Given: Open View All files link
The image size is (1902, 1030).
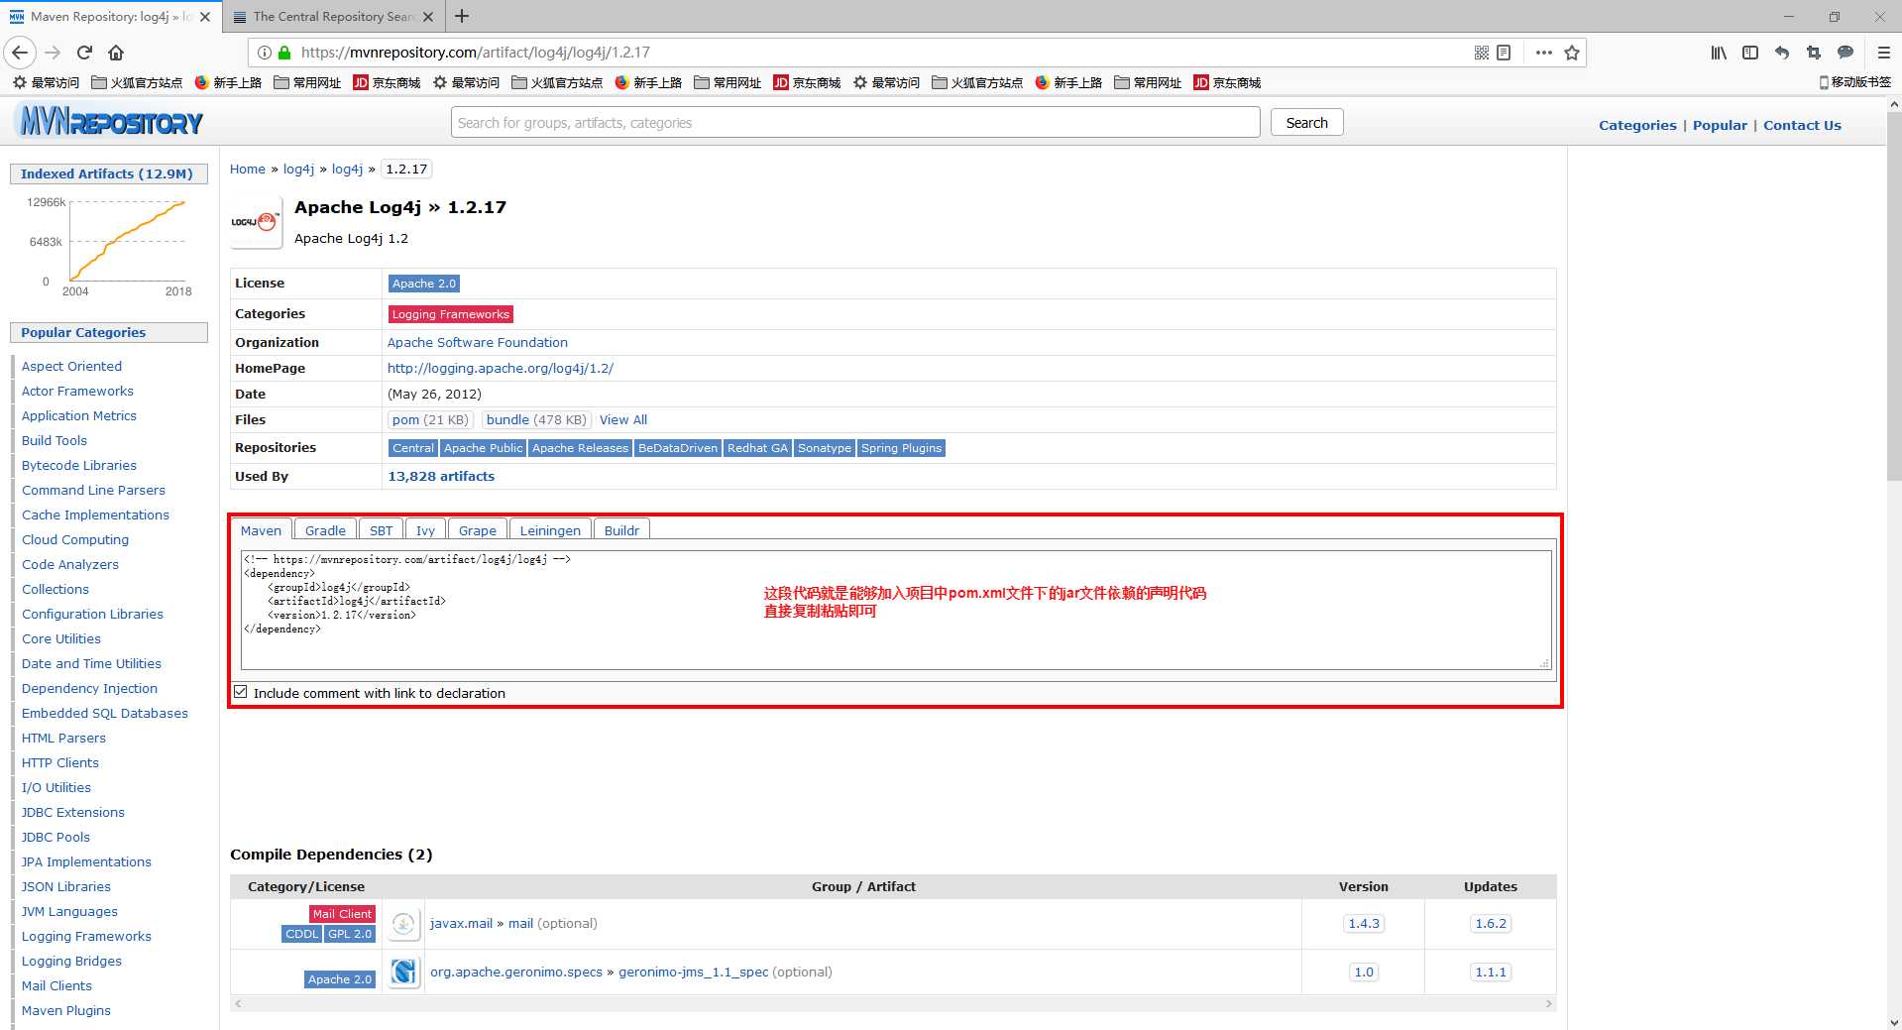Looking at the screenshot, I should (623, 419).
